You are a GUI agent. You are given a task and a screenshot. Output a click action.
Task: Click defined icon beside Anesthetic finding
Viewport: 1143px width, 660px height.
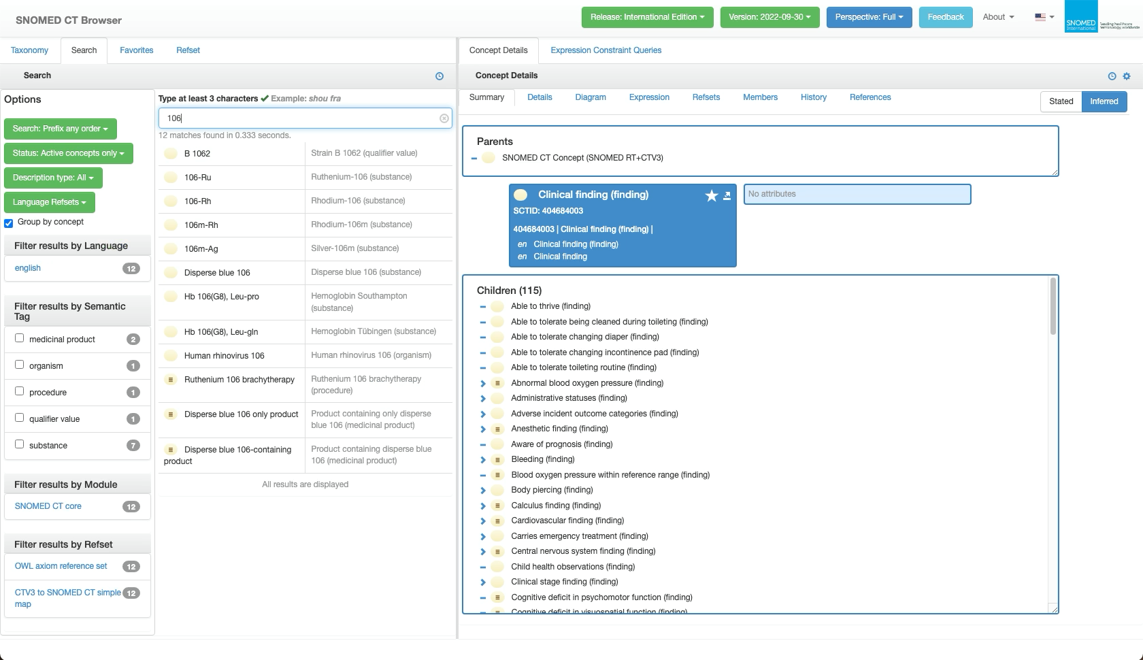click(497, 429)
